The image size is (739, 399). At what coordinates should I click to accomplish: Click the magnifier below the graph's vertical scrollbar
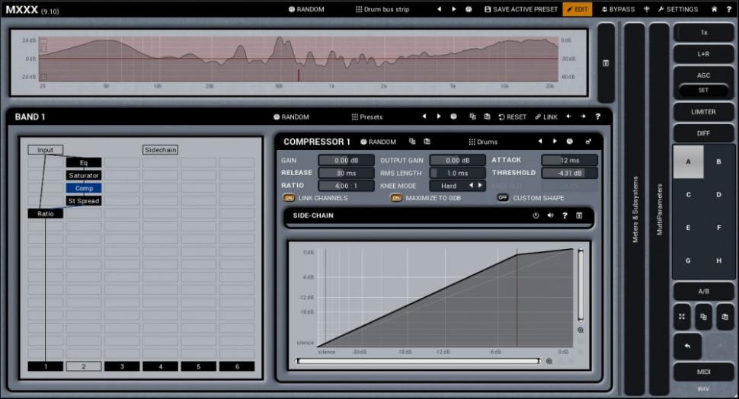581,330
